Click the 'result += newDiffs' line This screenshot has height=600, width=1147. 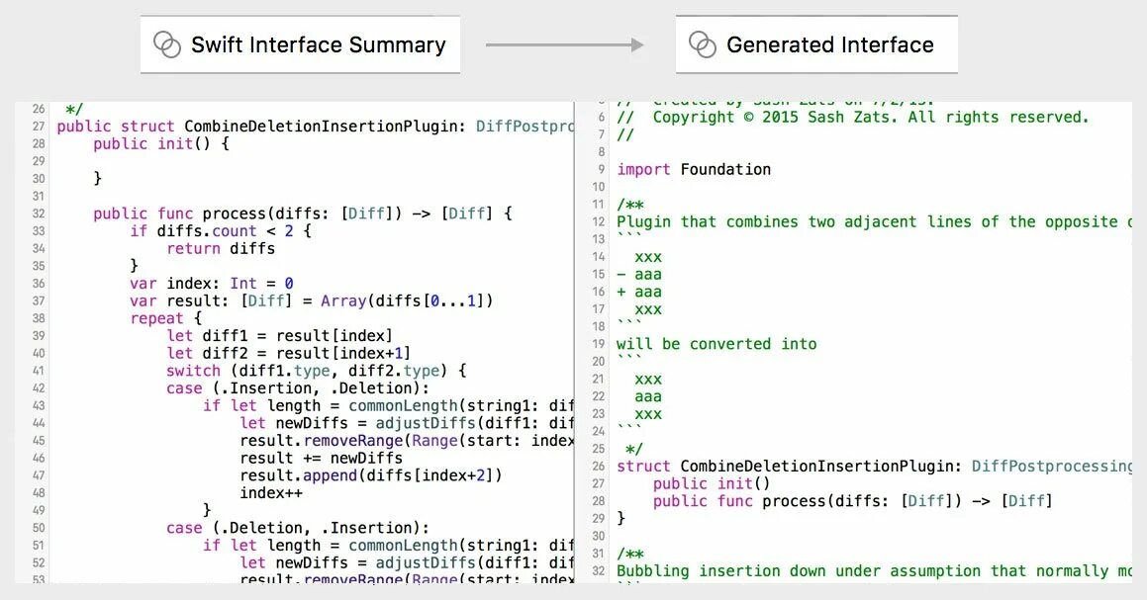321,459
